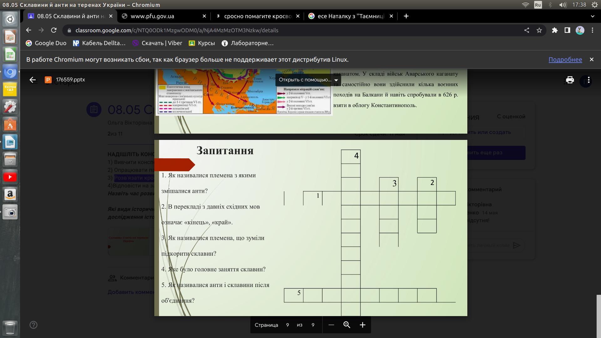Screen dimensions: 601x338
Task: Open Ubuntu Software Center in dock
Action: (10, 125)
